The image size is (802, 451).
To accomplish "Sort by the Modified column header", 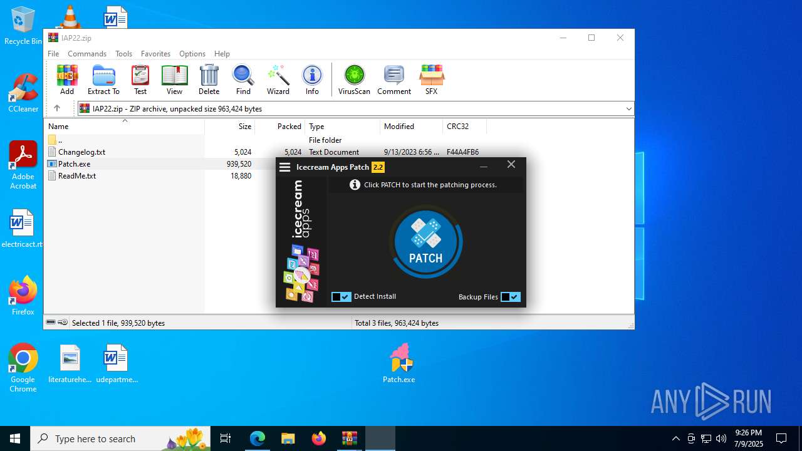I will pos(411,127).
